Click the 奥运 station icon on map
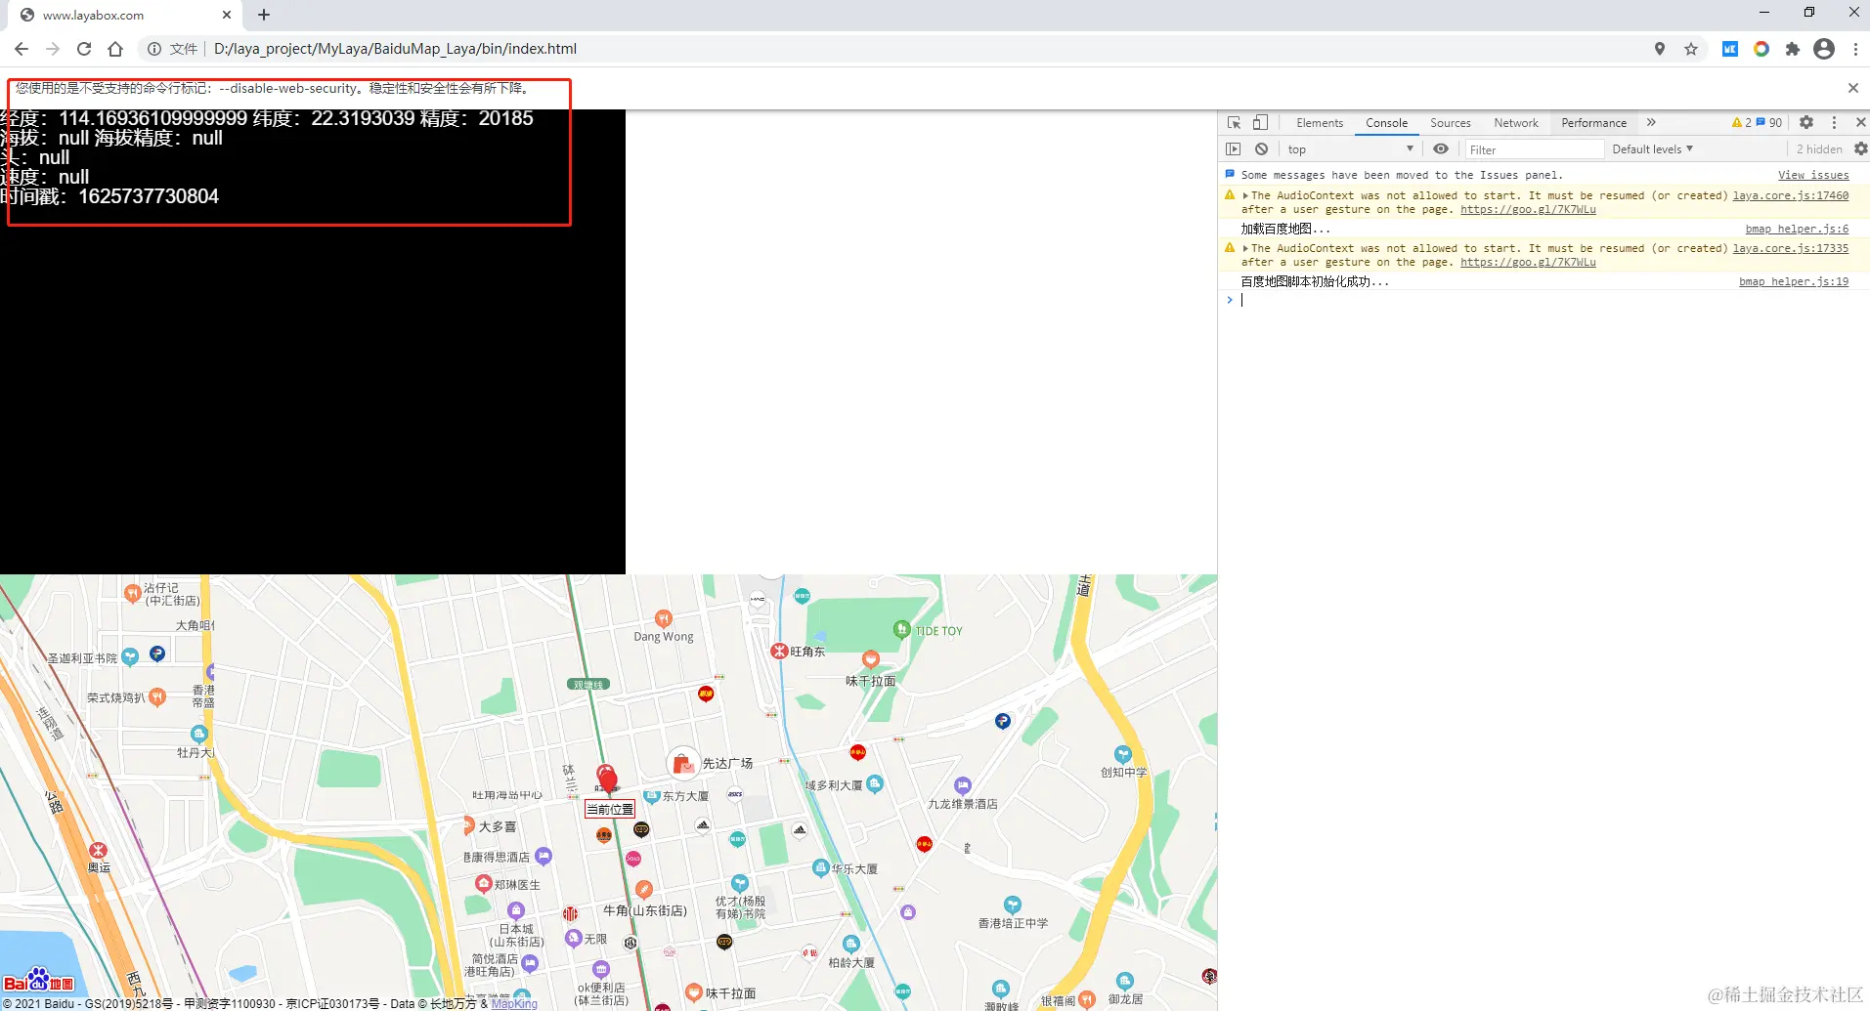Image resolution: width=1870 pixels, height=1011 pixels. pos(98,851)
